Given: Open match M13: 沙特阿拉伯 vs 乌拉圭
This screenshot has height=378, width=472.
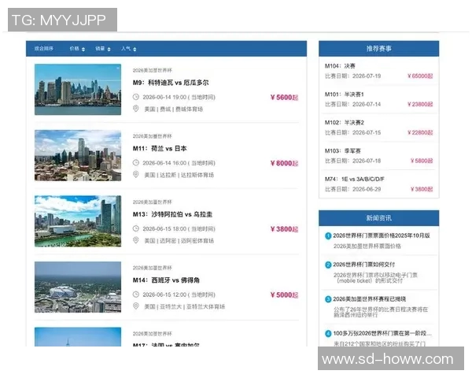Looking at the screenshot, I should click(x=178, y=214).
